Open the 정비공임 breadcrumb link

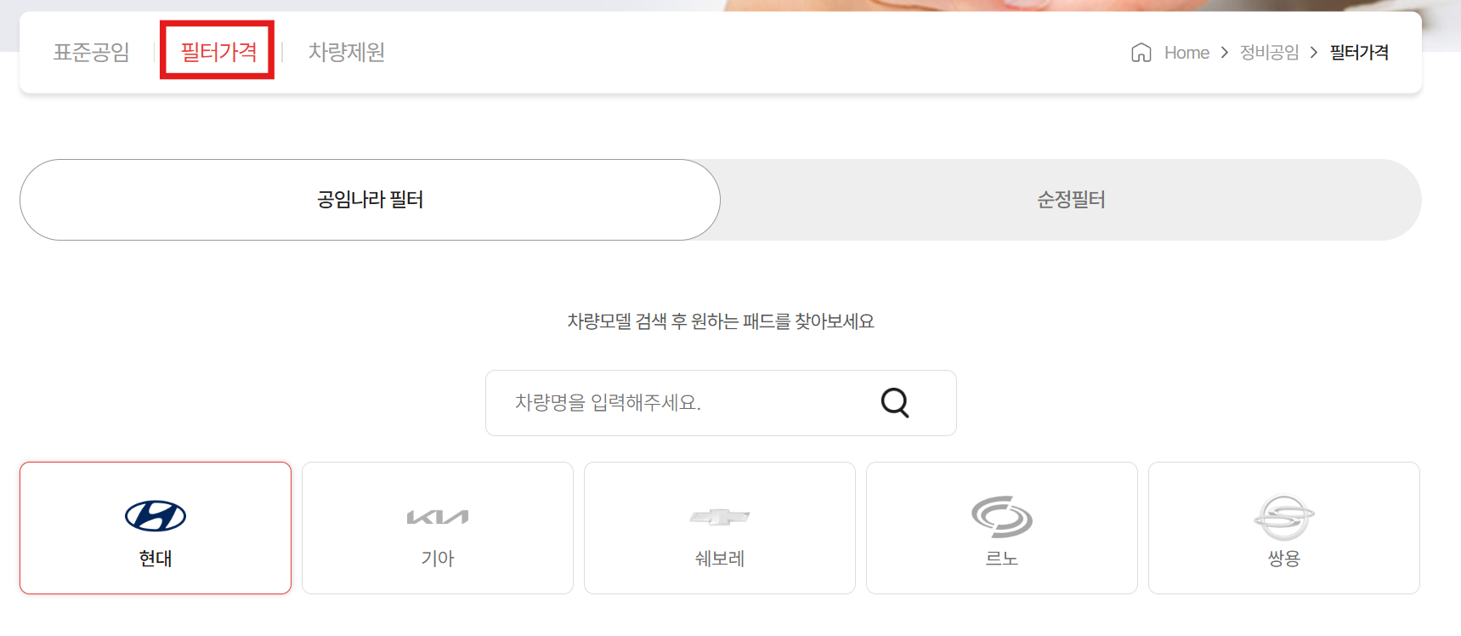click(1268, 53)
